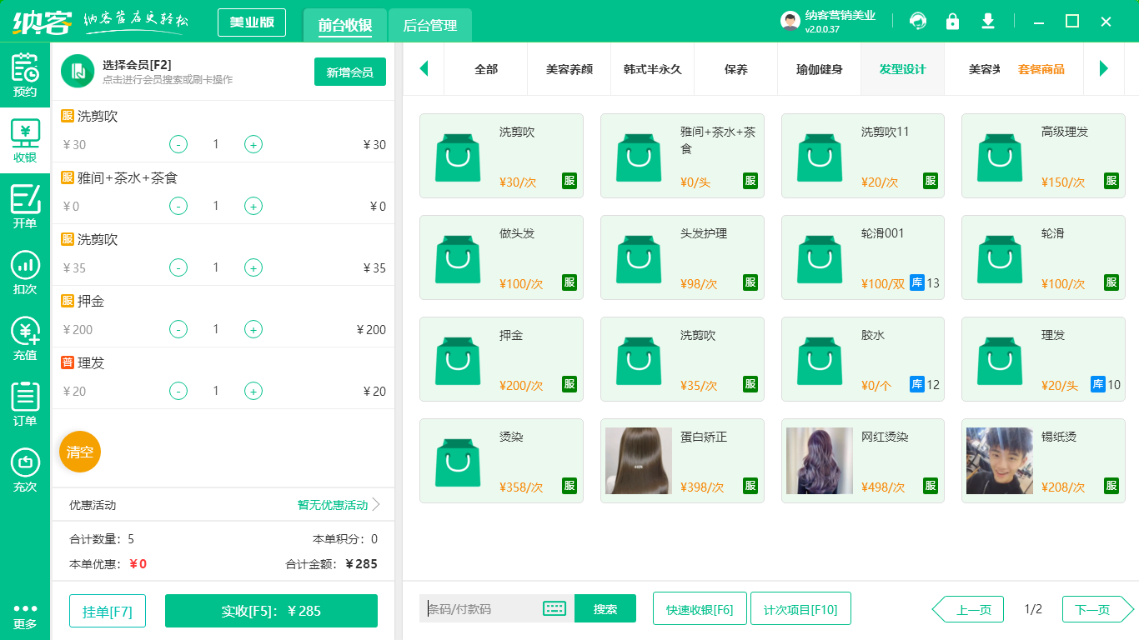Open the on-screen keyboard icon in search box
This screenshot has height=640, width=1139.
[x=554, y=609]
